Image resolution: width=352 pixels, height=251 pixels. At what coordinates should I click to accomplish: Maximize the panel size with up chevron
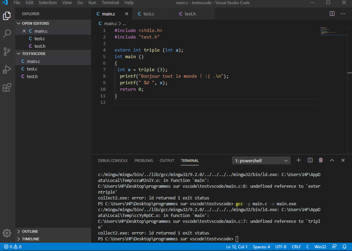[332, 160]
